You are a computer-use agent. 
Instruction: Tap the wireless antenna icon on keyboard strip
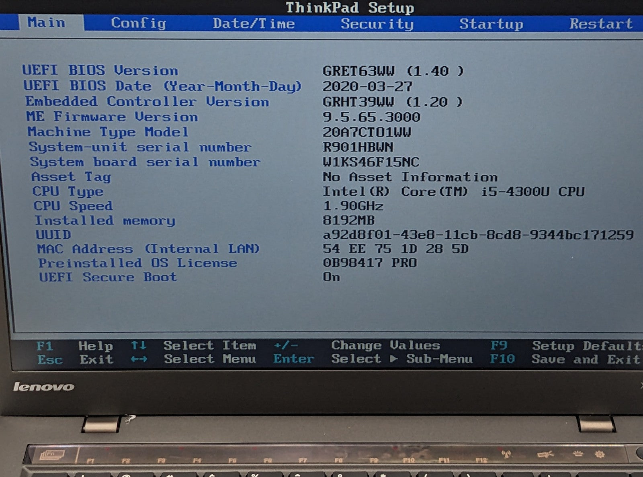pyautogui.click(x=506, y=454)
